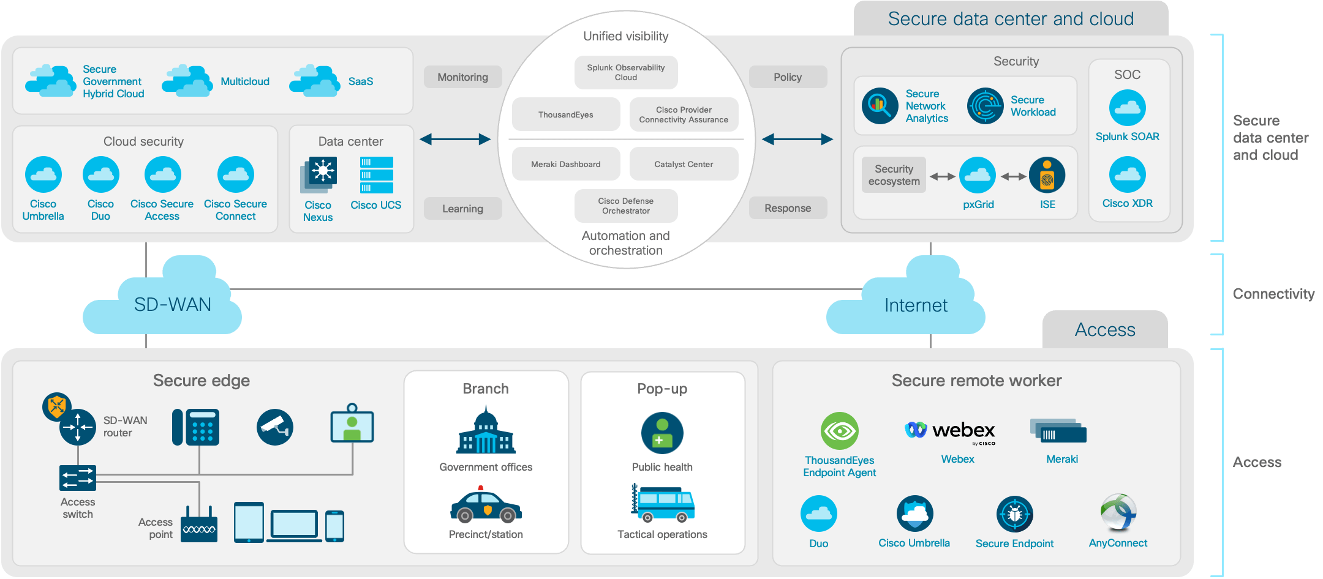1323x579 pixels.
Task: Select the Learning label box
Action: [x=463, y=209]
